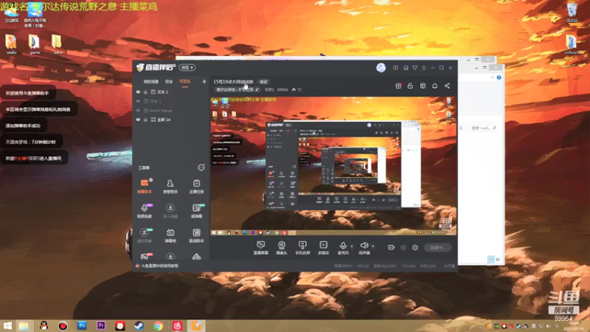The width and height of the screenshot is (590, 332).
Task: Open the game folder on desktop
Action: [x=35, y=44]
